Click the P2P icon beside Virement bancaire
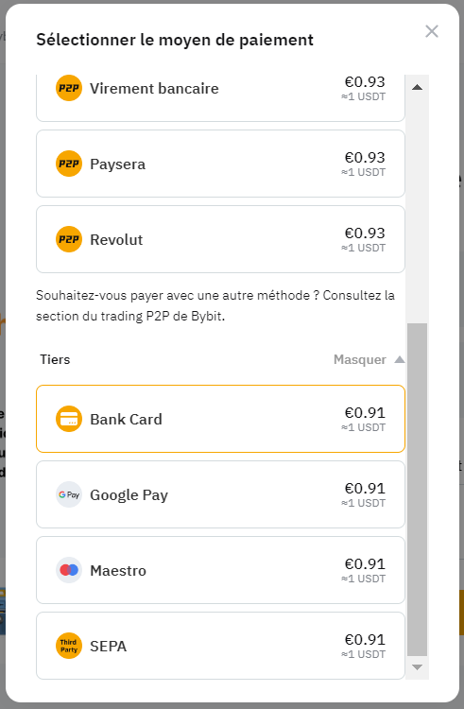 pyautogui.click(x=69, y=88)
